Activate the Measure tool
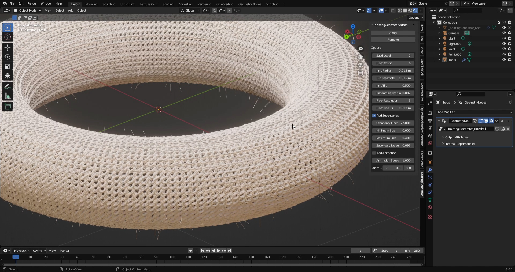 7,96
